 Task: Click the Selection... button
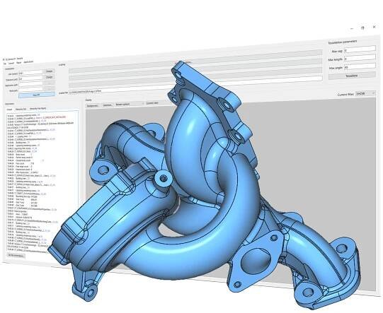[x=108, y=105]
